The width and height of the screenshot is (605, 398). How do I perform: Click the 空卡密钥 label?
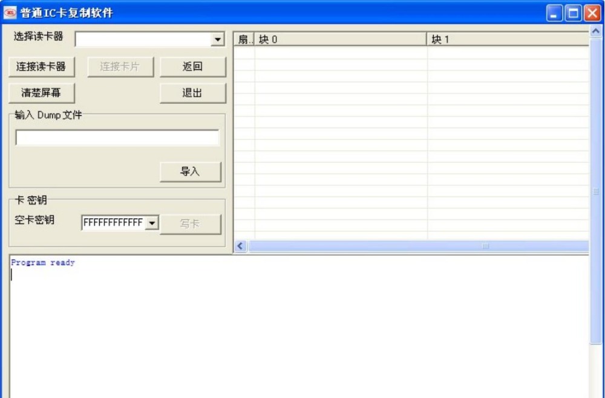pos(34,220)
